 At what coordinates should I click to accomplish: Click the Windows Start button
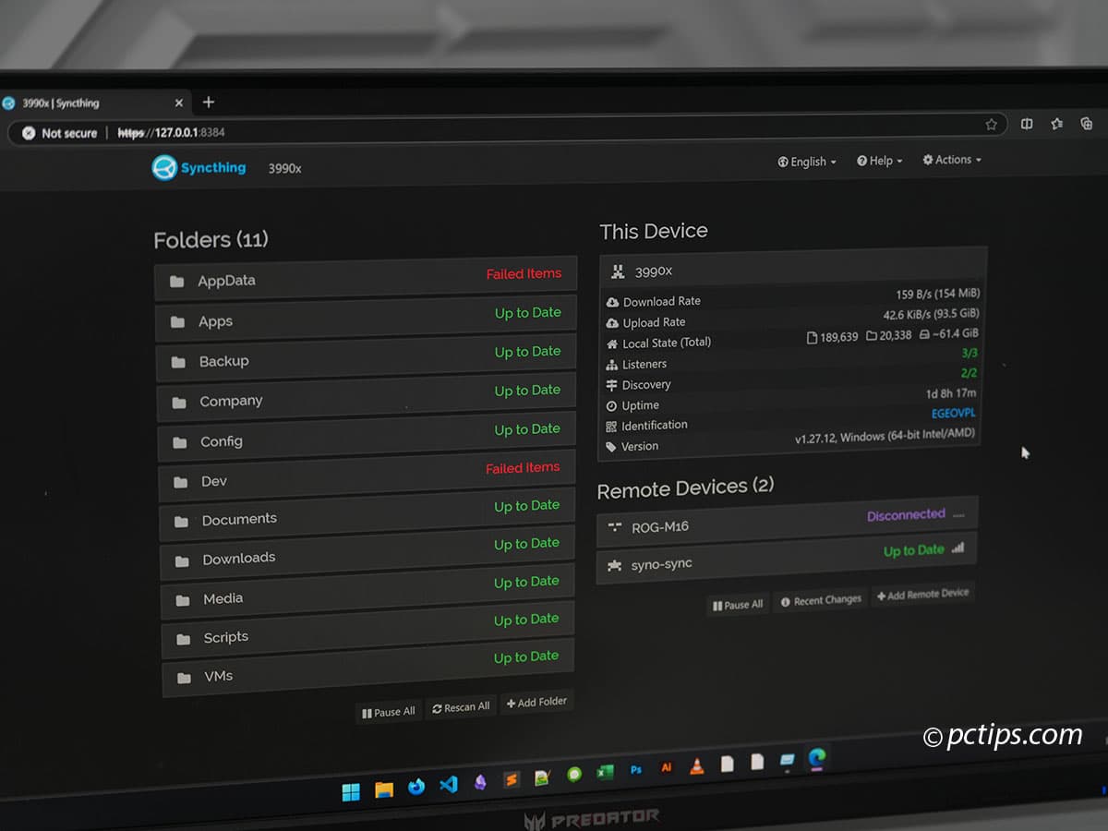[x=351, y=792]
